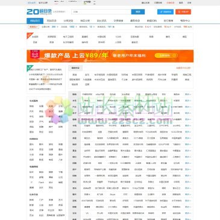Click the 20站目录 site logo

tap(39, 11)
